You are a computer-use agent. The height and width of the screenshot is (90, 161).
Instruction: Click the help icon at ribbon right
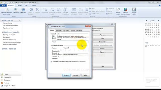160,5
